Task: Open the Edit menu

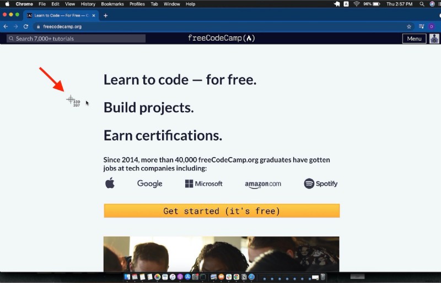Action: tap(55, 4)
